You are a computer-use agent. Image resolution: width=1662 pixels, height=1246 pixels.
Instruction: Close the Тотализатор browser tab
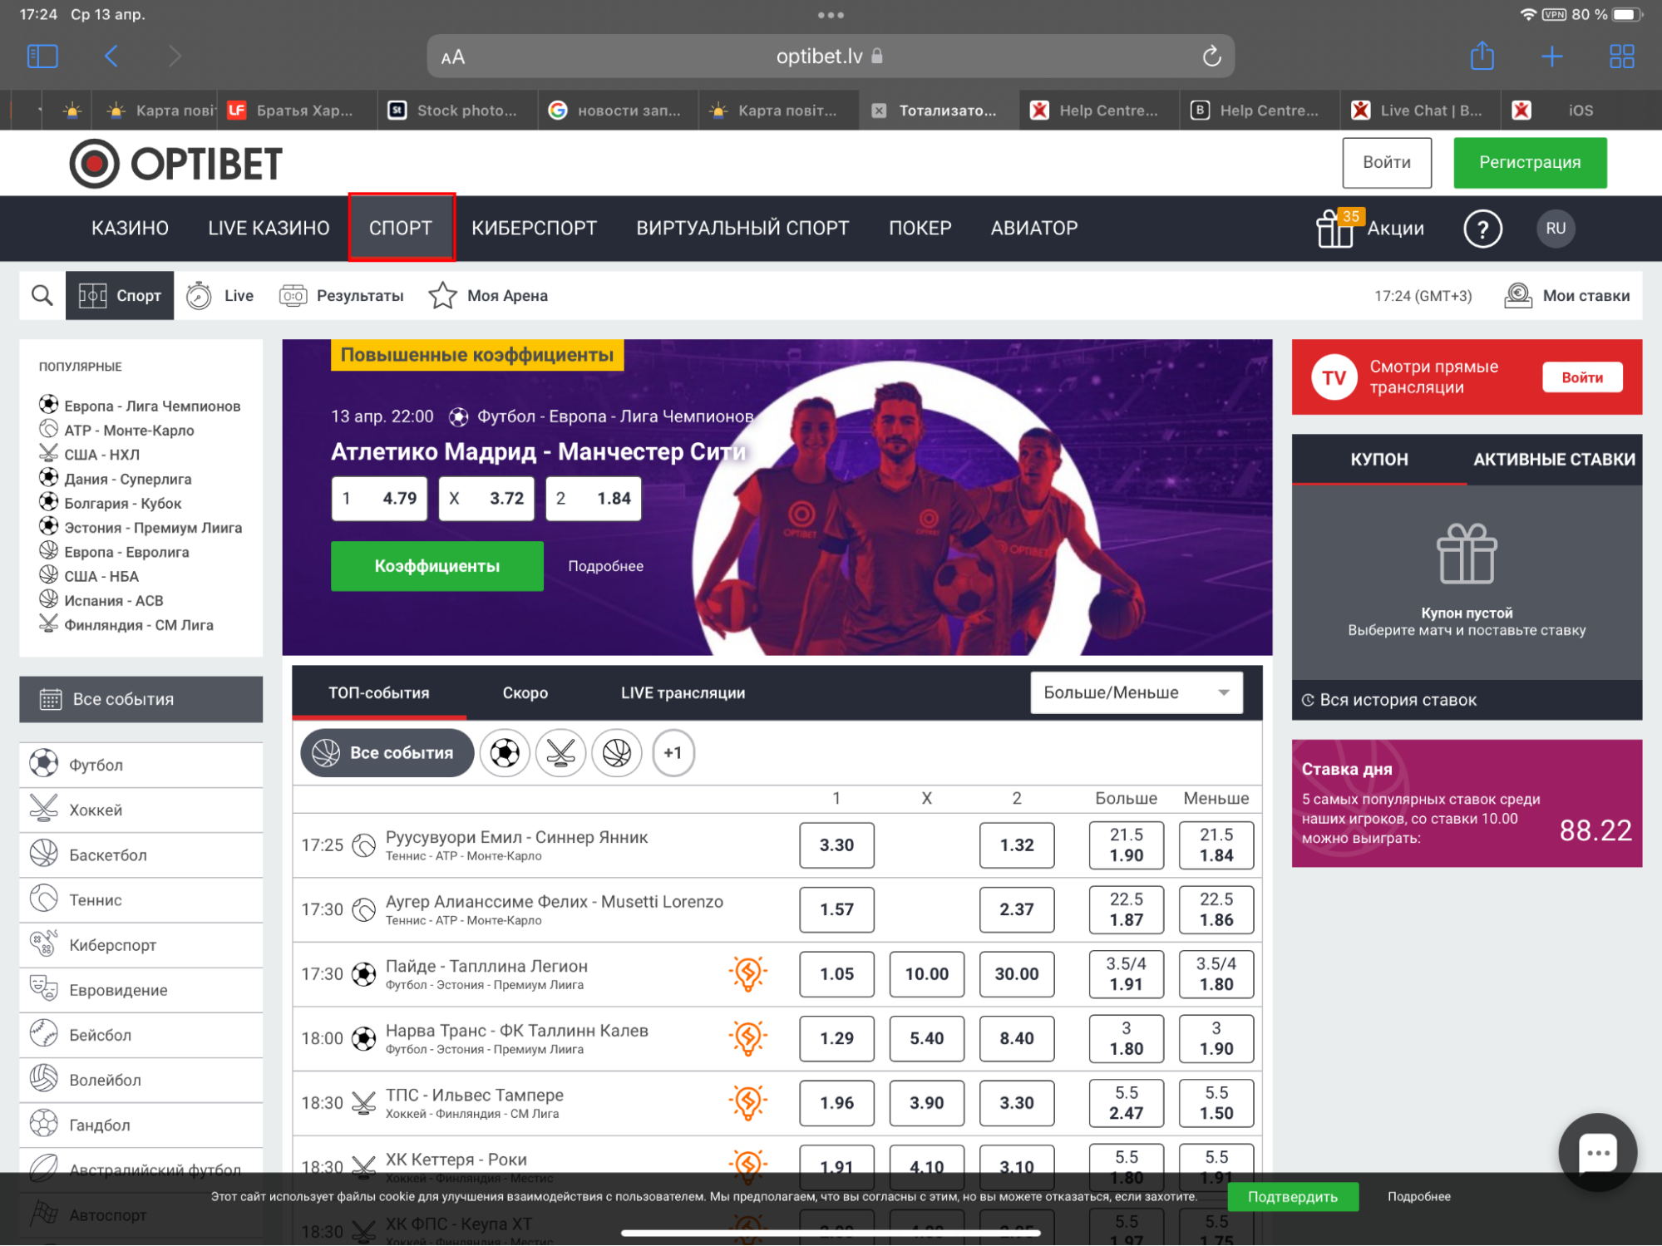click(878, 111)
